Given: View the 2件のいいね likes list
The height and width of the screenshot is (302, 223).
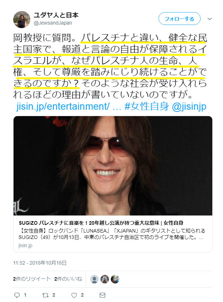Looking at the screenshot, I should coord(68,279).
